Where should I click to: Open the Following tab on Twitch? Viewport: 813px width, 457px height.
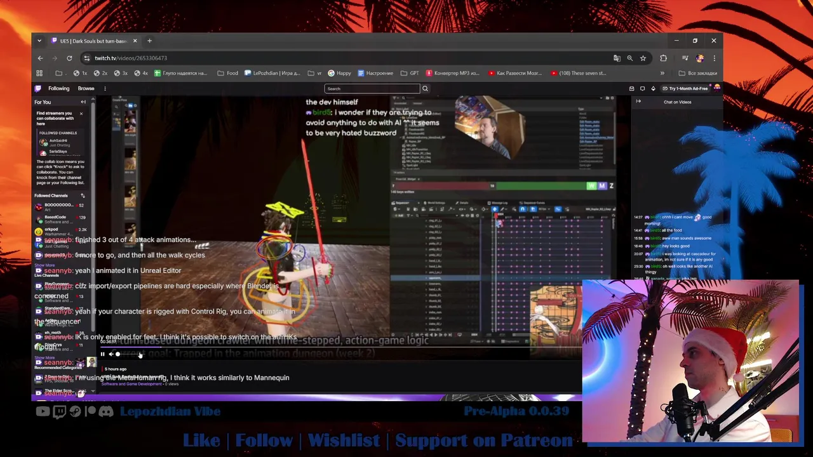pyautogui.click(x=58, y=88)
